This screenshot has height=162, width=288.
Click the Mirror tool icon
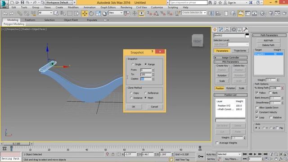211,13
